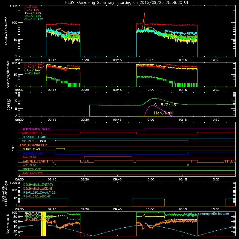Select the green 25-50 keV legend label
The image size is (239, 239).
[x=33, y=16]
